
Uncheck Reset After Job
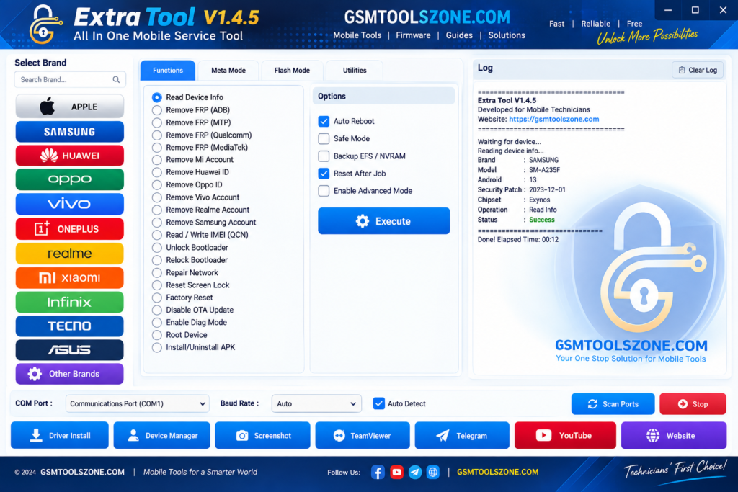[x=324, y=174]
